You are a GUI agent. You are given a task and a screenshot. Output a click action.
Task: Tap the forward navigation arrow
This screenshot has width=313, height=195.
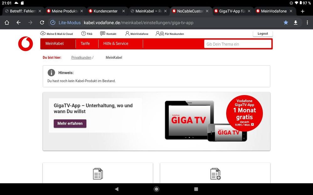pyautogui.click(x=30, y=22)
